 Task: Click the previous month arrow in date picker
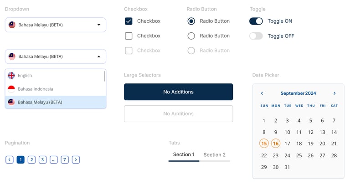(262, 93)
